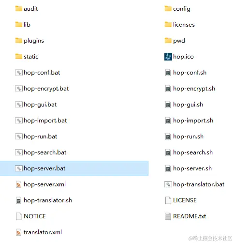Click the hop-server.sh script icon
This screenshot has height=243, width=234.
168,168
